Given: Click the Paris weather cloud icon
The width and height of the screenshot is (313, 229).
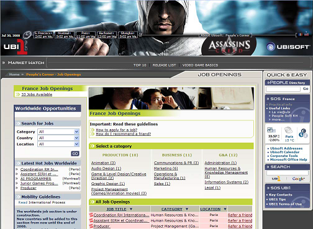Looking at the screenshot, I should click(x=288, y=130).
